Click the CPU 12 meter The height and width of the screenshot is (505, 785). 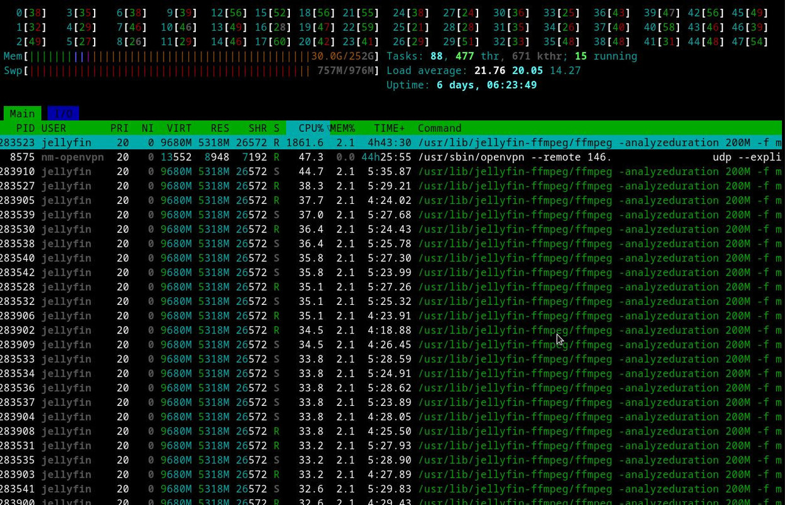(x=229, y=13)
